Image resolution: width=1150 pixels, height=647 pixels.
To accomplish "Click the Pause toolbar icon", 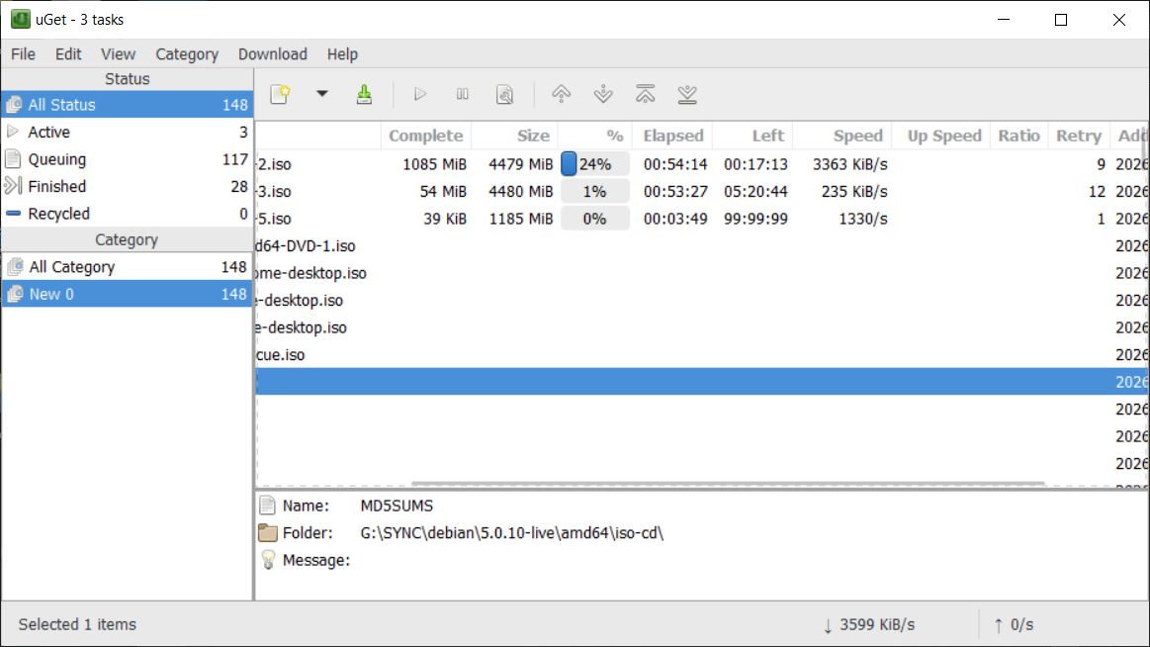I will [x=462, y=94].
